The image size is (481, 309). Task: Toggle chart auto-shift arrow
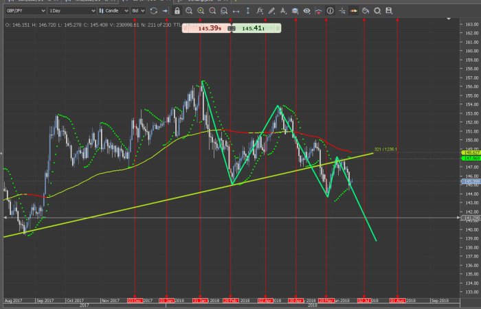click(165, 11)
